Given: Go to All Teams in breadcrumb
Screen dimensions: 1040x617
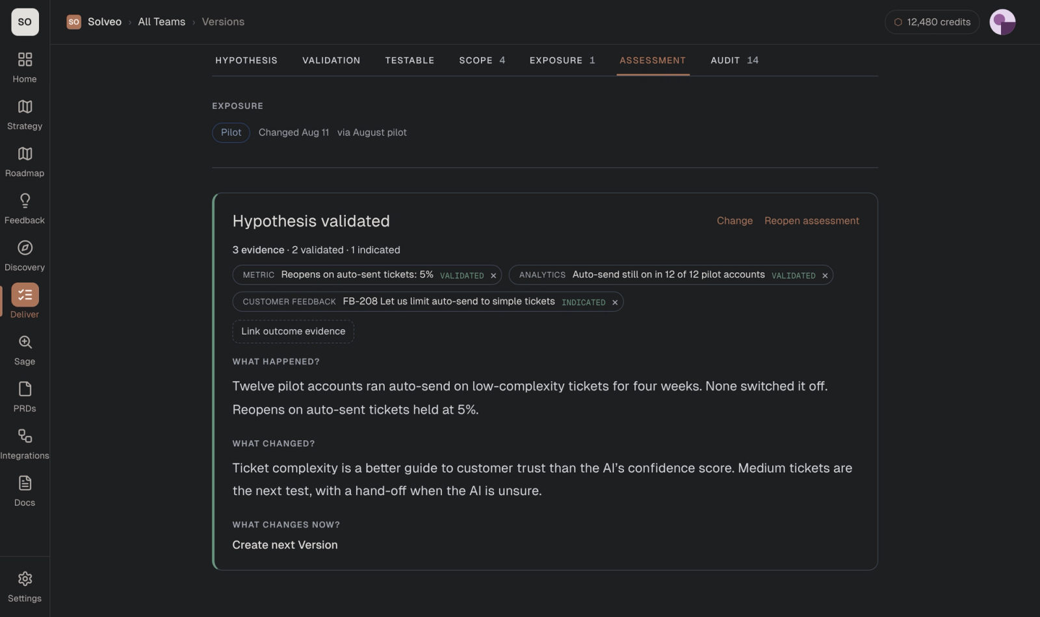Looking at the screenshot, I should (x=161, y=22).
